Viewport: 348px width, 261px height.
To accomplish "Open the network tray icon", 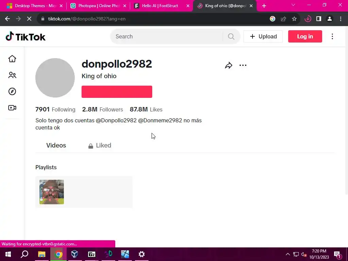I will (x=296, y=254).
